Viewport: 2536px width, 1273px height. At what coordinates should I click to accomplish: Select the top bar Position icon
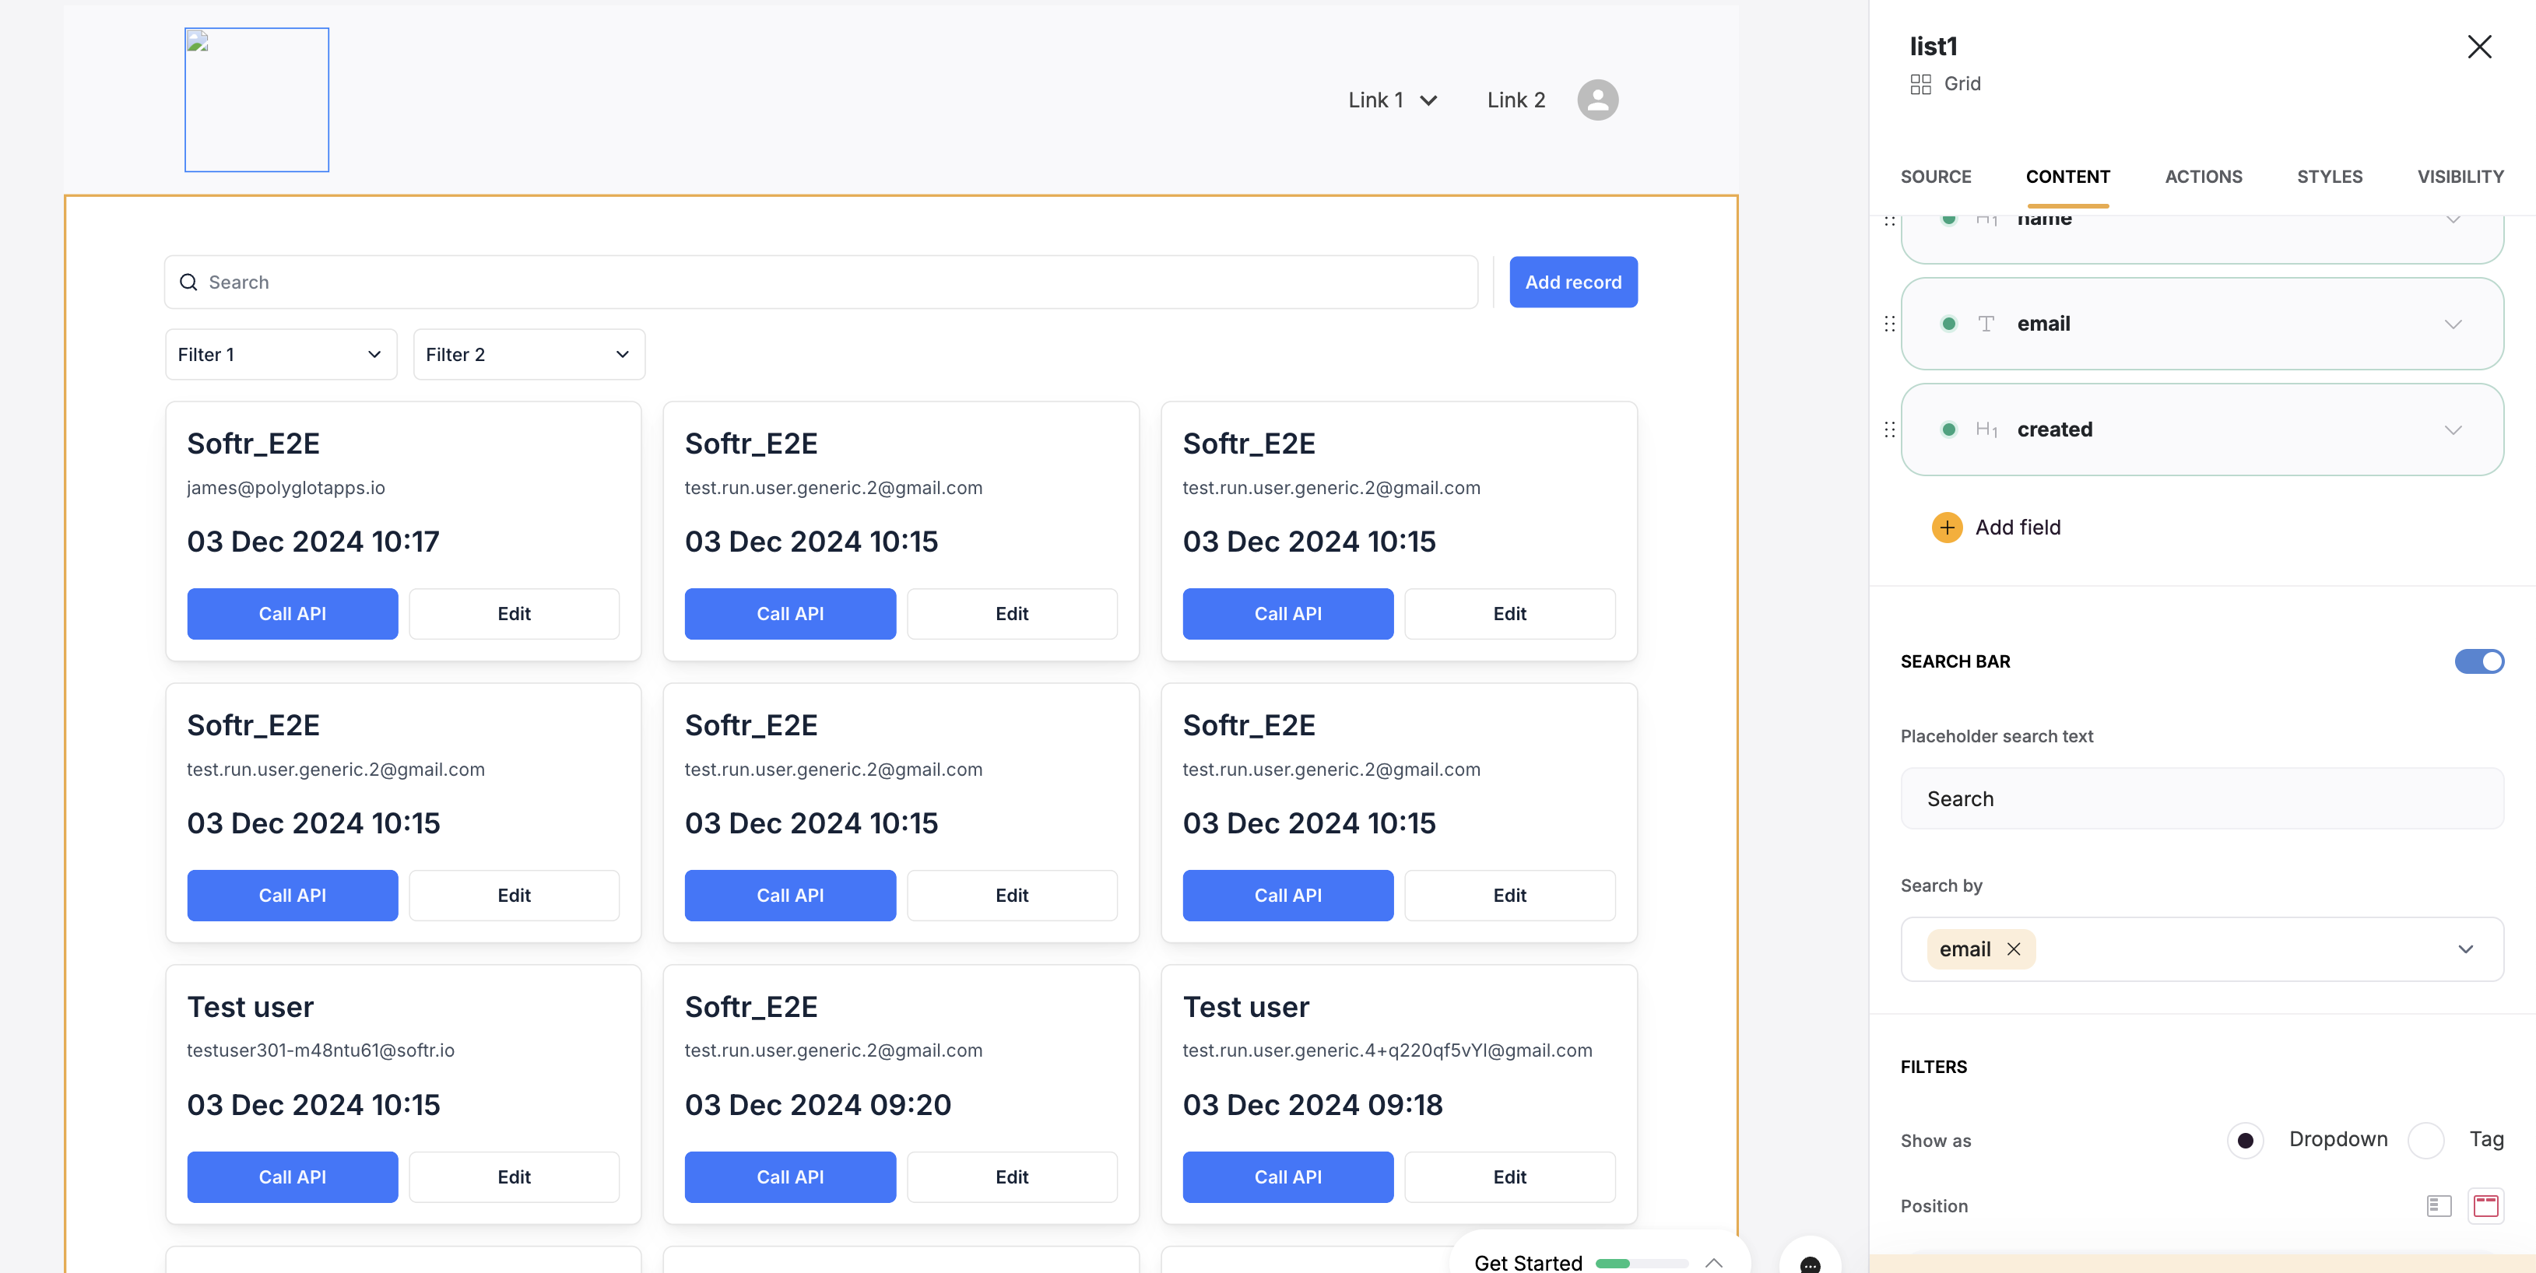click(x=2485, y=1205)
